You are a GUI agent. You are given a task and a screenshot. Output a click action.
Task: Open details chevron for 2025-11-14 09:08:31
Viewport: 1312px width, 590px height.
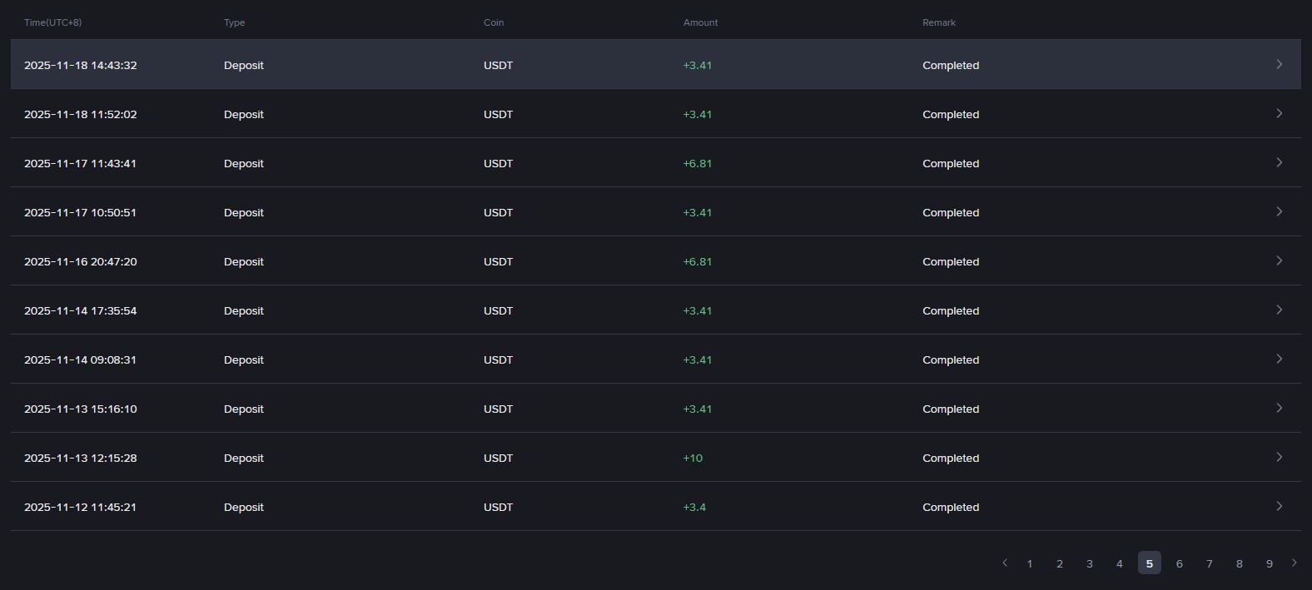1280,359
